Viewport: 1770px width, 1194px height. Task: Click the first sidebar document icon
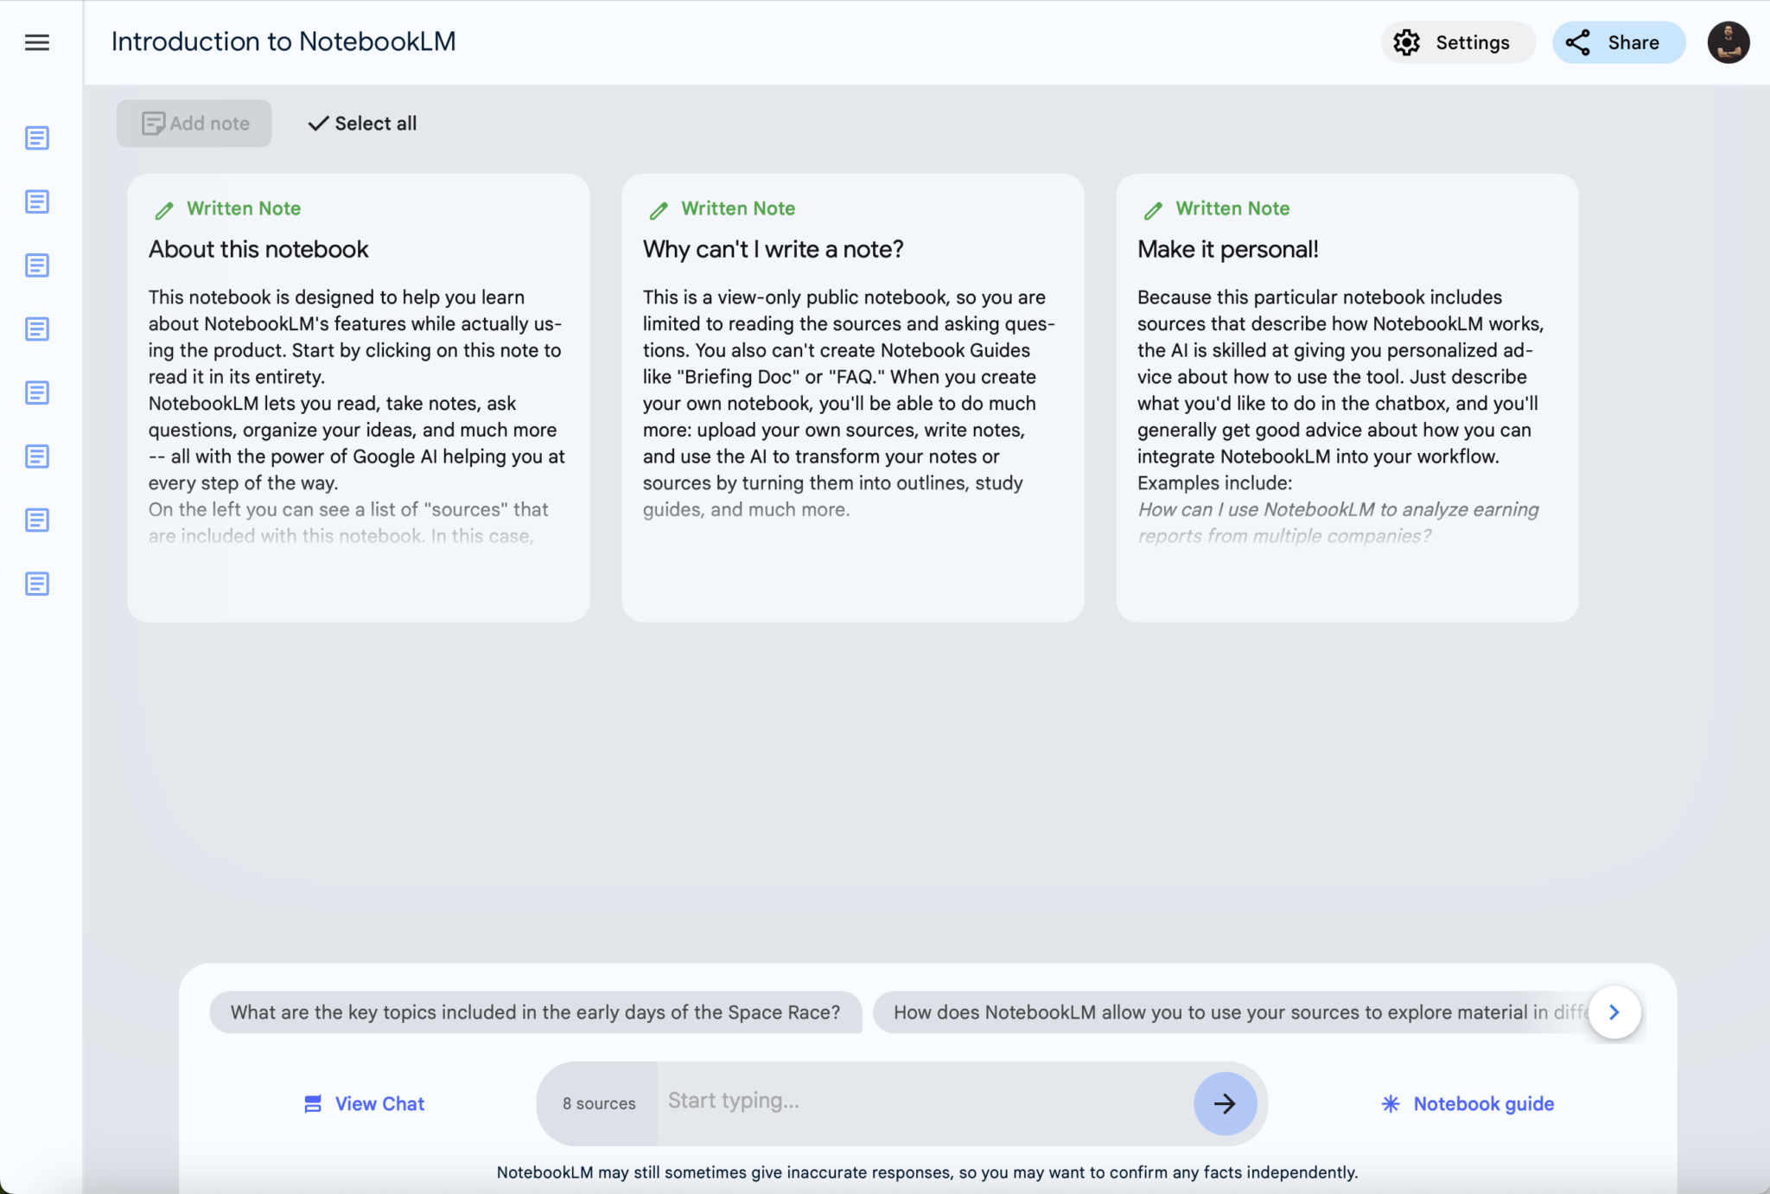37,137
